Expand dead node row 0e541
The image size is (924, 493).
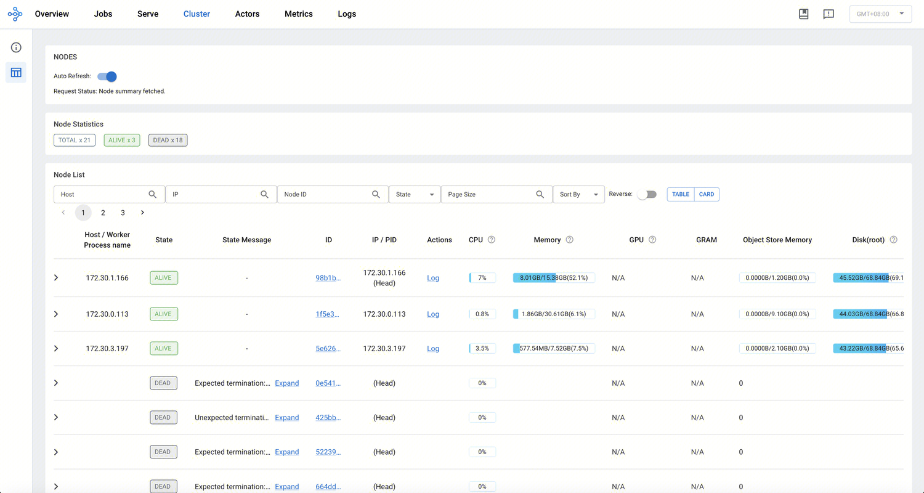tap(56, 383)
